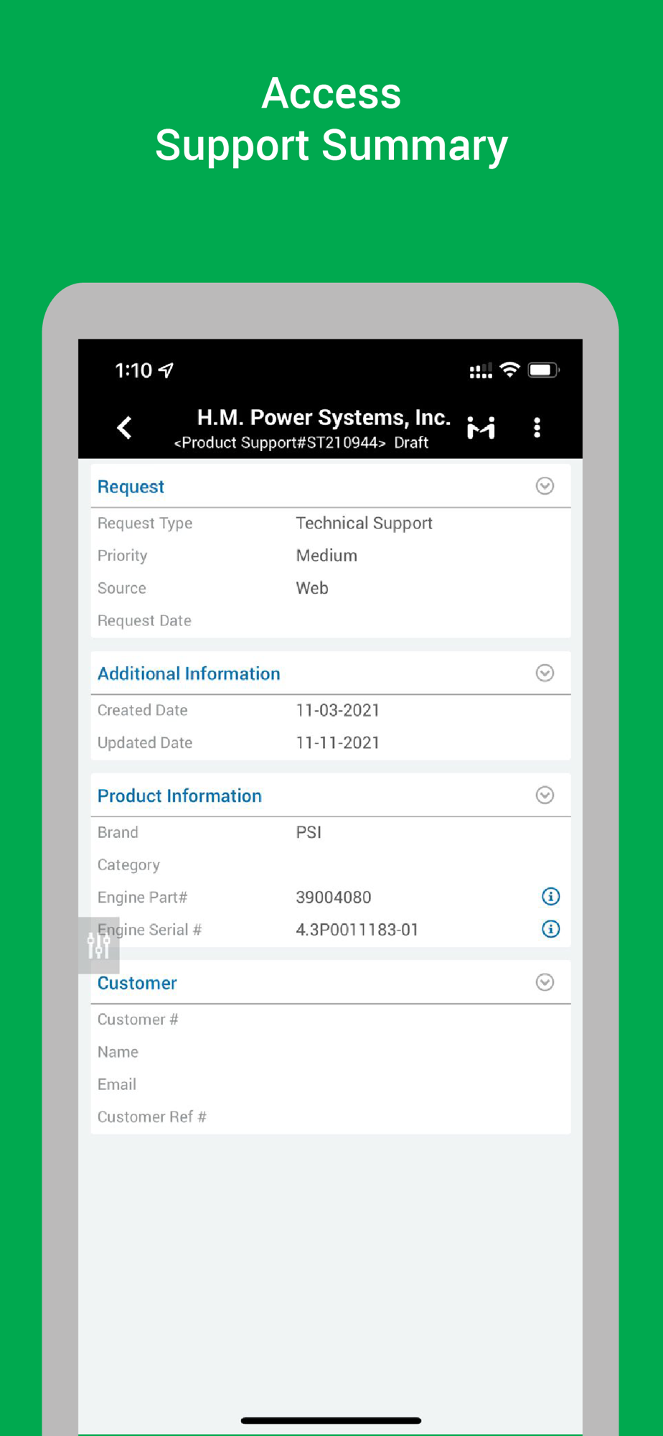Tap the Priority label
The height and width of the screenshot is (1436, 663).
click(122, 556)
